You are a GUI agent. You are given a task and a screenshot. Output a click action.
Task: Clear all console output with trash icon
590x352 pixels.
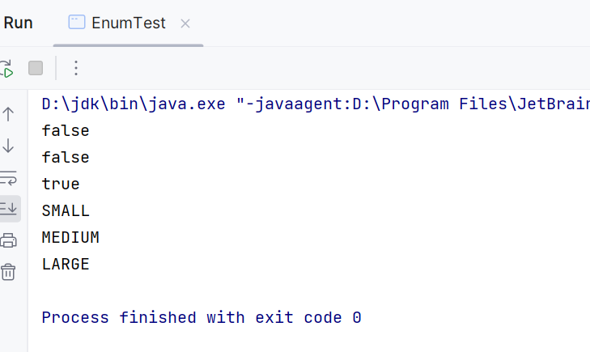pyautogui.click(x=8, y=272)
